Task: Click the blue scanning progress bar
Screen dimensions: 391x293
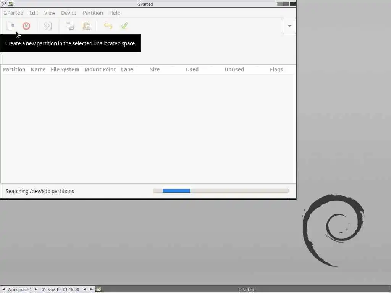Action: (x=176, y=191)
